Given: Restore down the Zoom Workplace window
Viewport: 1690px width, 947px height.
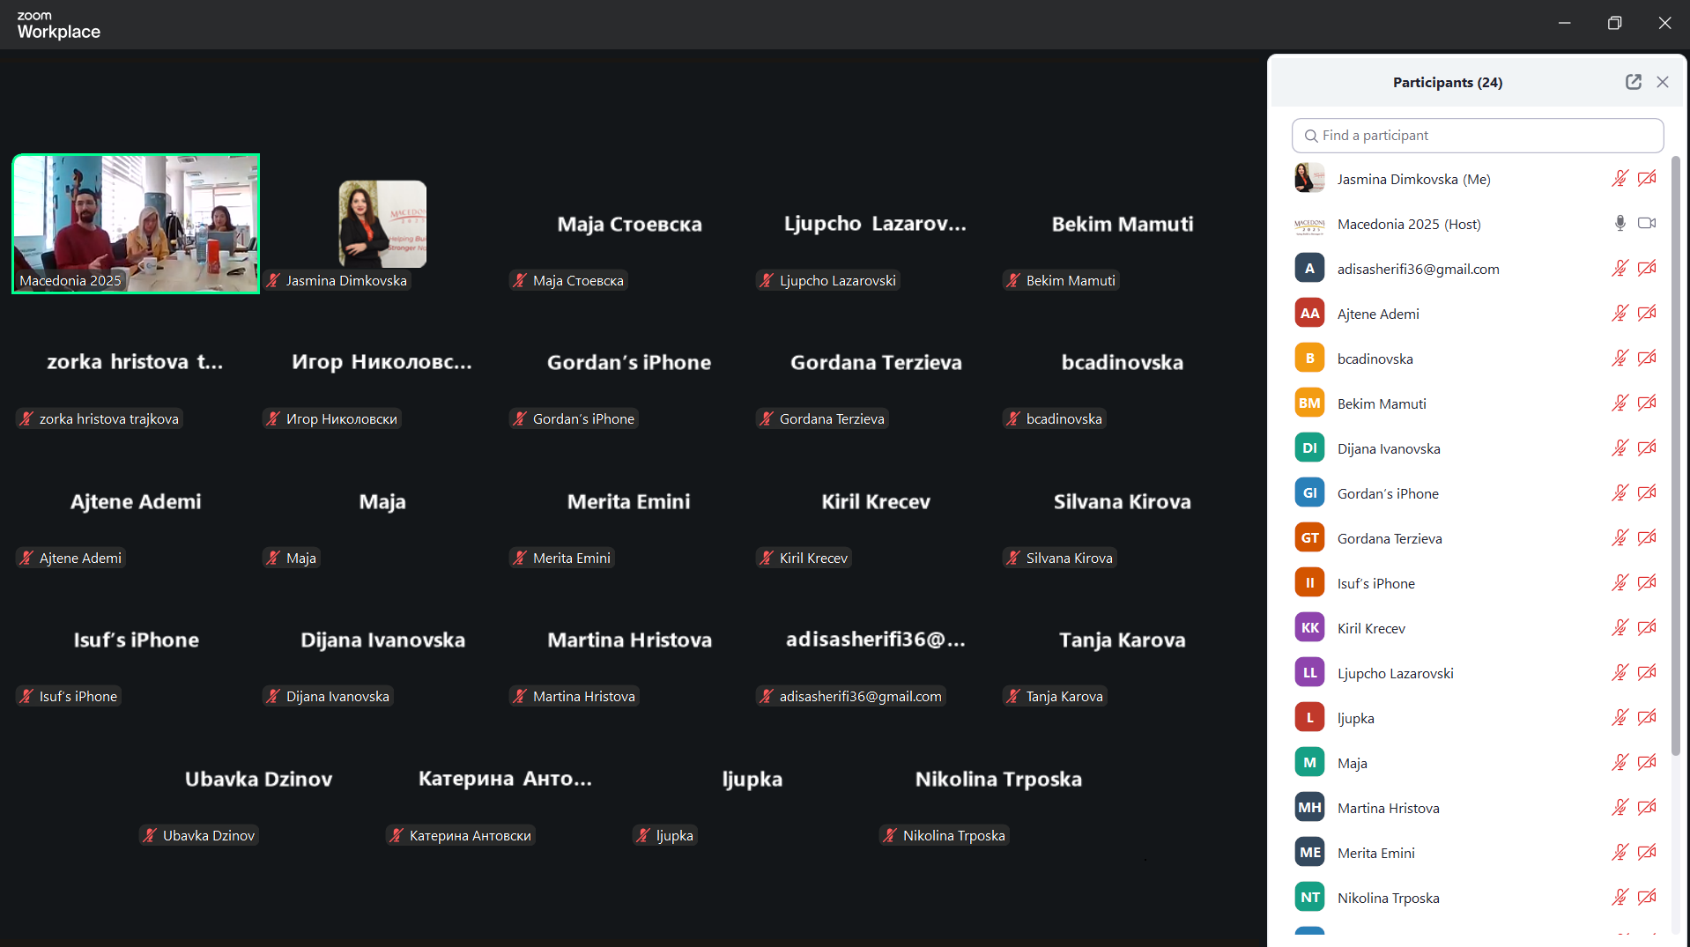Looking at the screenshot, I should 1614,23.
